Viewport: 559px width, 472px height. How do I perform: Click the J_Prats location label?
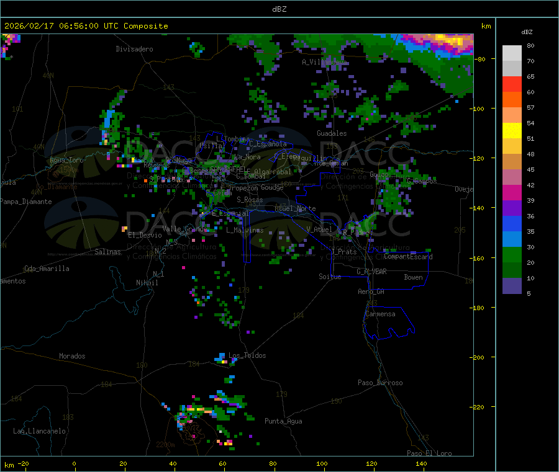click(x=343, y=252)
